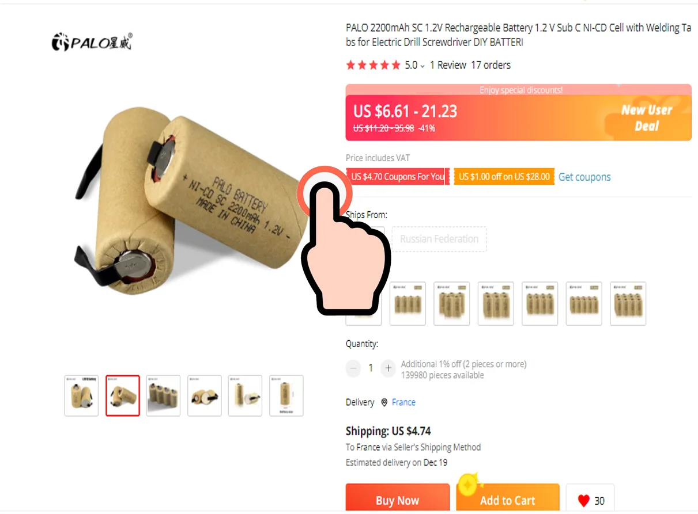Click the US $1.00 off on US $28.00 tag
698x514 pixels.
[504, 177]
